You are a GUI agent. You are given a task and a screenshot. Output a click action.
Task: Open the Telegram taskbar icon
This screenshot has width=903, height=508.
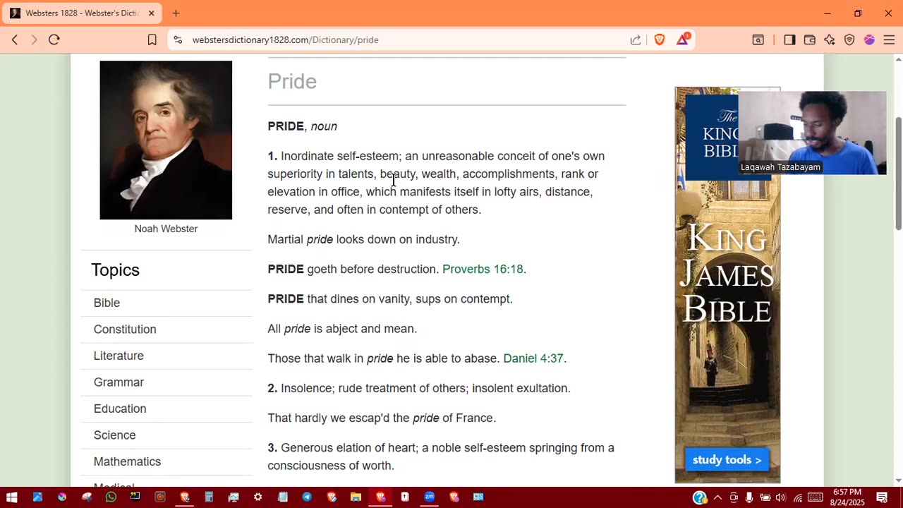click(x=307, y=497)
